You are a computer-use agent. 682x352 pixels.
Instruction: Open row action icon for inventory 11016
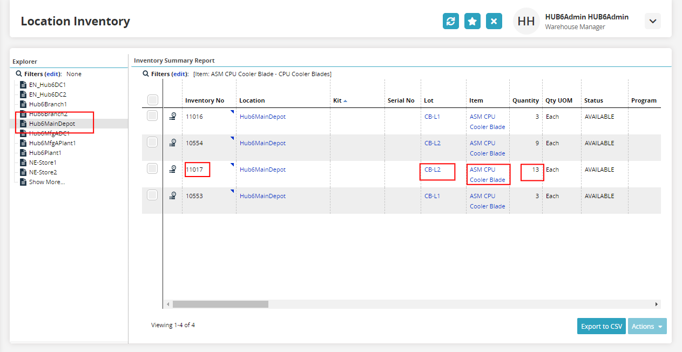tap(173, 116)
